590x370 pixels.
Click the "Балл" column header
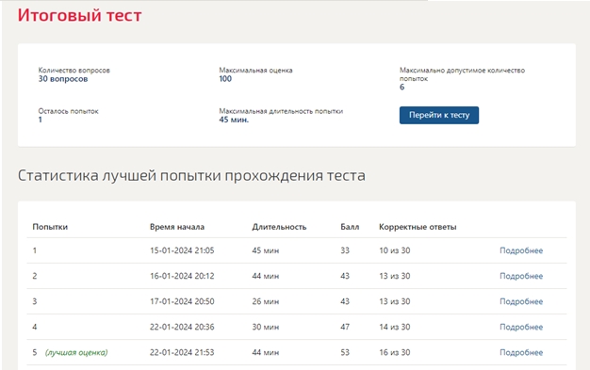(350, 227)
